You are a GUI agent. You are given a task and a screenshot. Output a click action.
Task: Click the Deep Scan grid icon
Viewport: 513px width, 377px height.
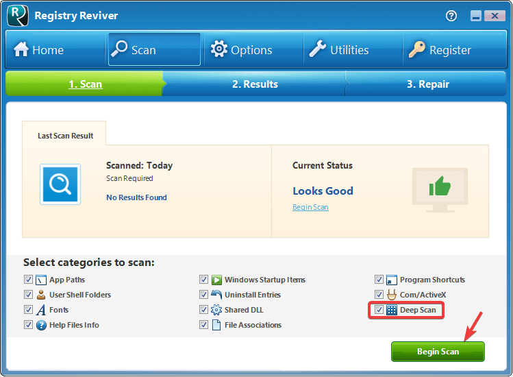pos(392,310)
